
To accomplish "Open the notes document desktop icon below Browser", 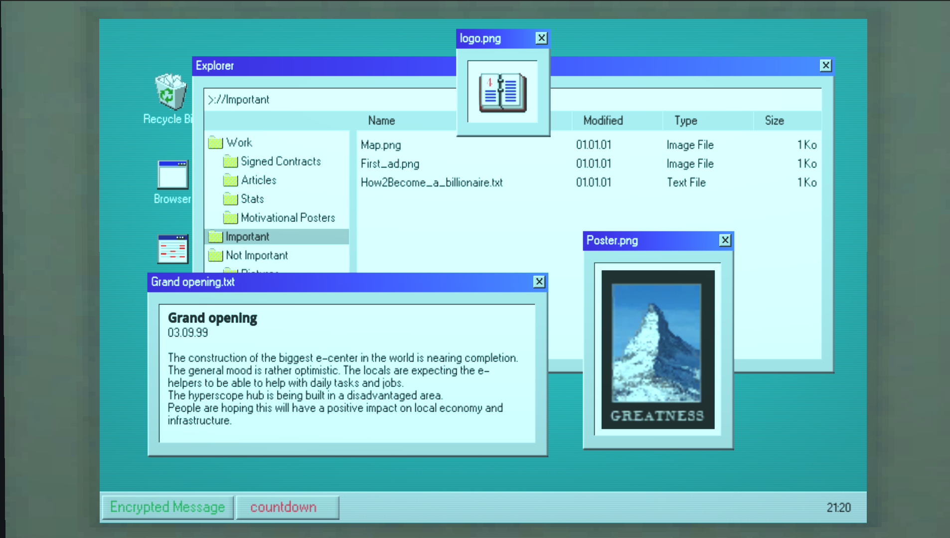I will click(x=172, y=249).
